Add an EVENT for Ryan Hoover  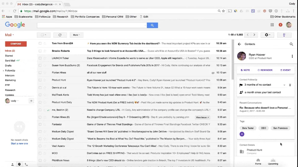pos(286,70)
